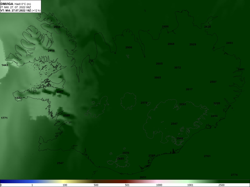Click the 2500 label on the color scale

point(221,185)
